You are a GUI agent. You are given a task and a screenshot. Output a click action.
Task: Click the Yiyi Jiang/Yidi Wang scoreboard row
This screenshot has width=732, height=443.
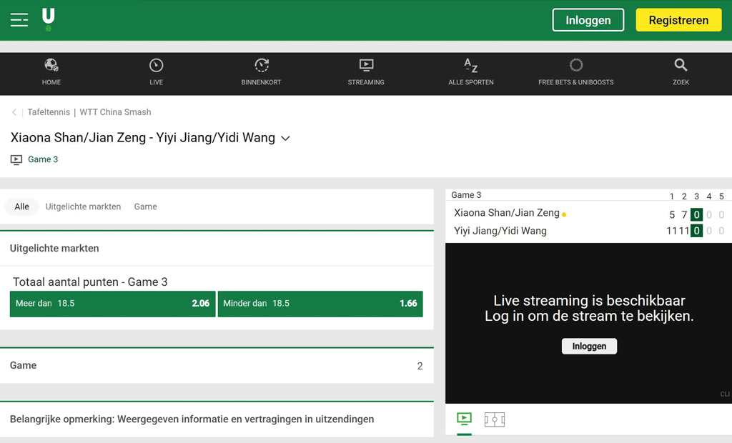(x=588, y=231)
